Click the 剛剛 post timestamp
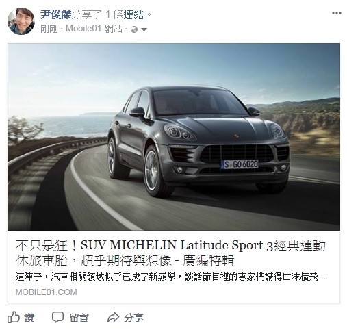The width and height of the screenshot is (347, 330). tap(49, 29)
